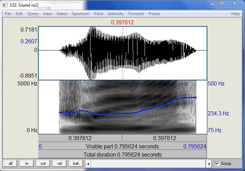Close the Sound rui2 window
The image size is (245, 171).
(x=234, y=4)
